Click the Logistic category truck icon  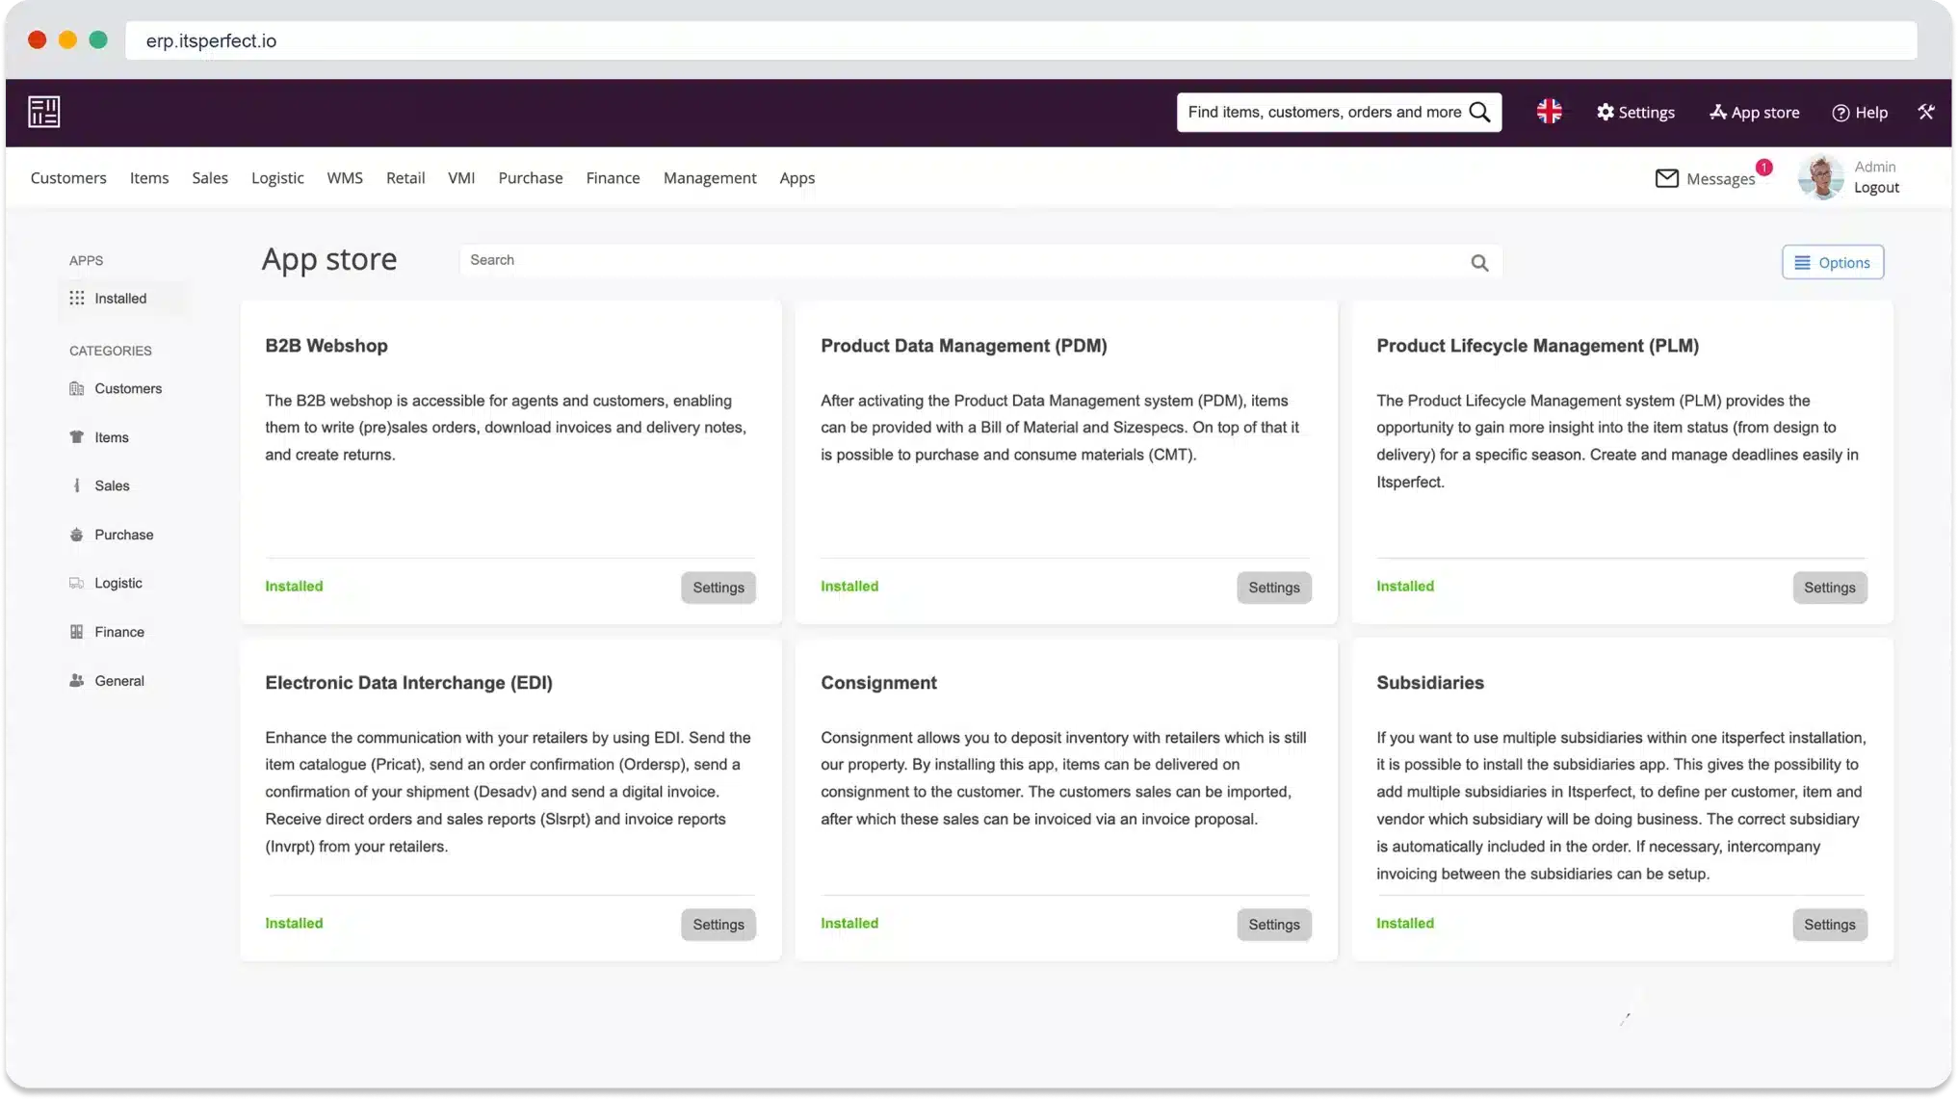tap(77, 584)
